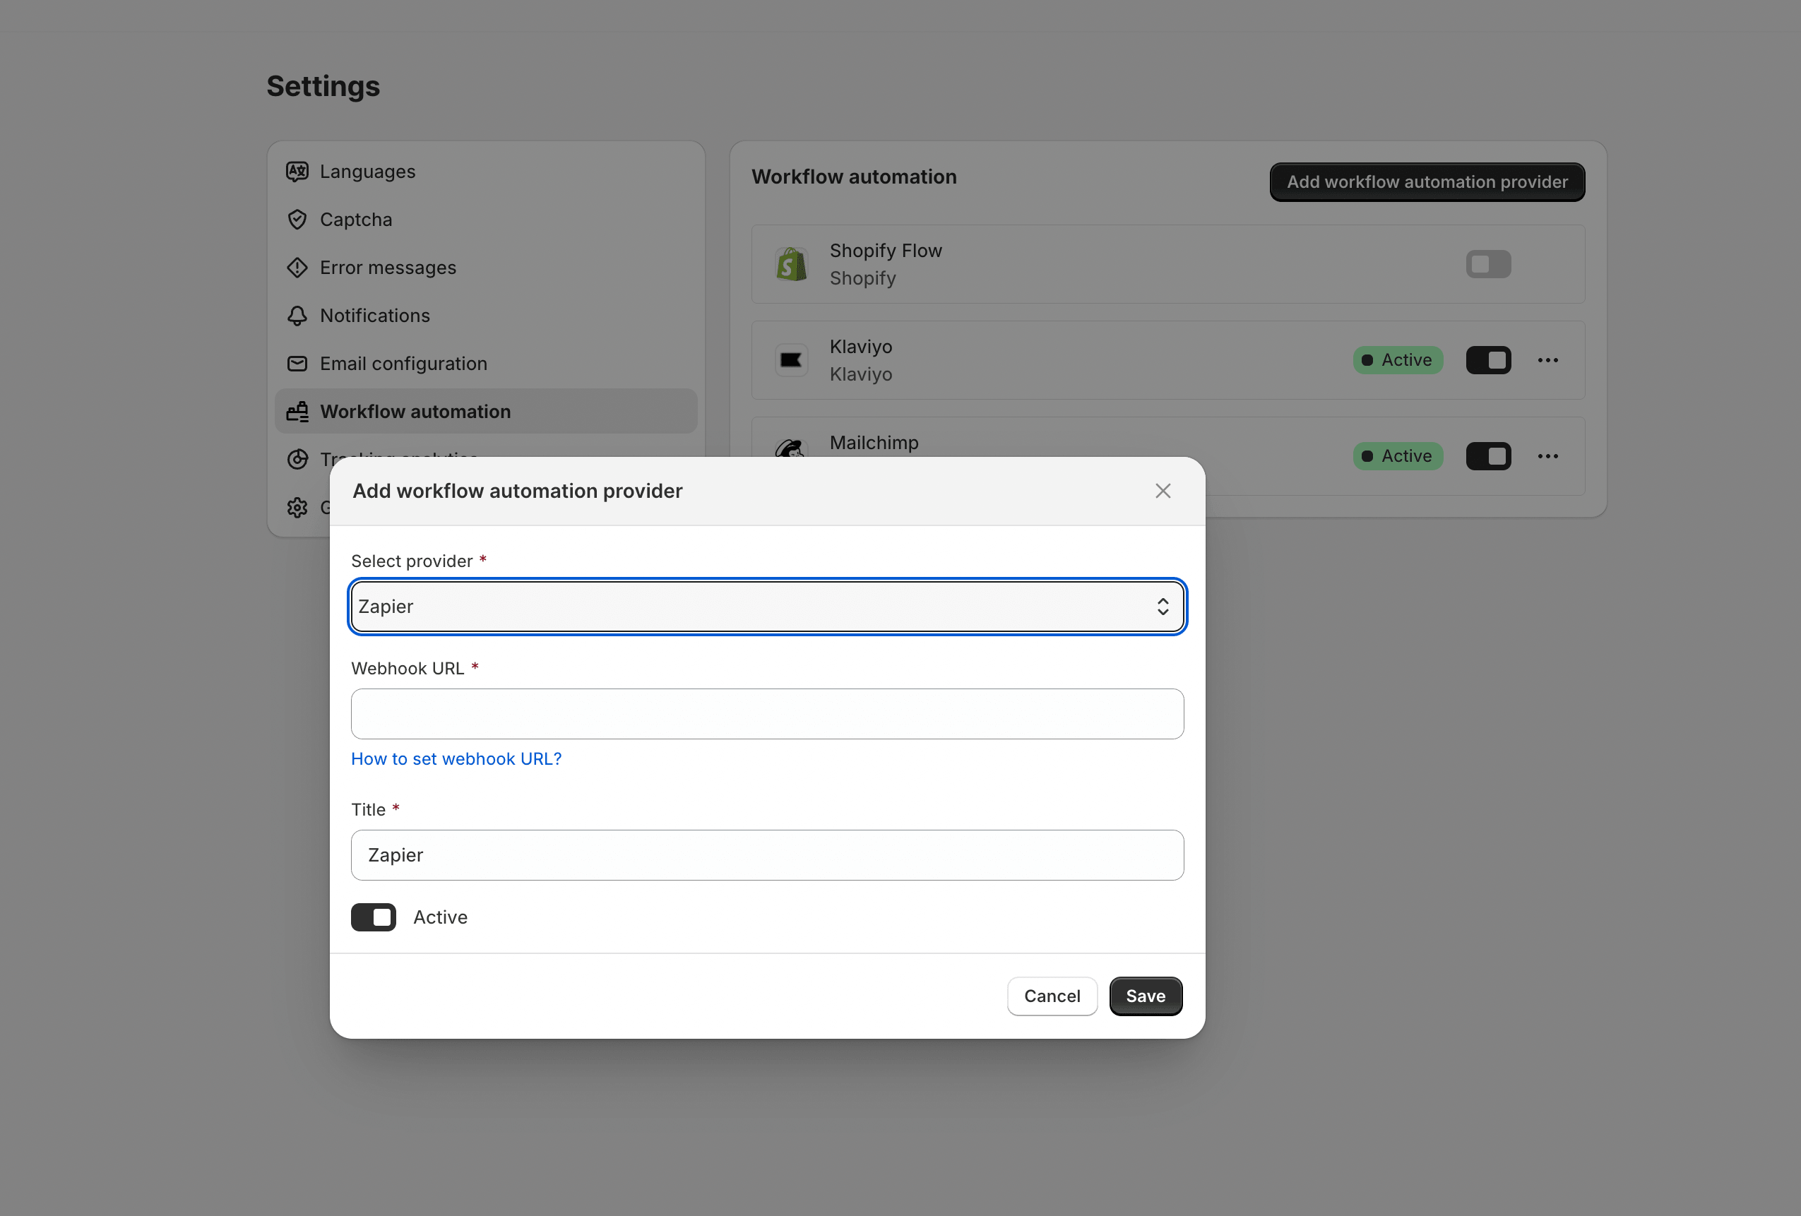Focus the Webhook URL input field
The width and height of the screenshot is (1801, 1216).
(x=767, y=714)
